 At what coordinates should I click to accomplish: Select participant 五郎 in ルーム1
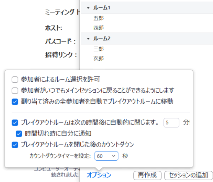tap(99, 18)
